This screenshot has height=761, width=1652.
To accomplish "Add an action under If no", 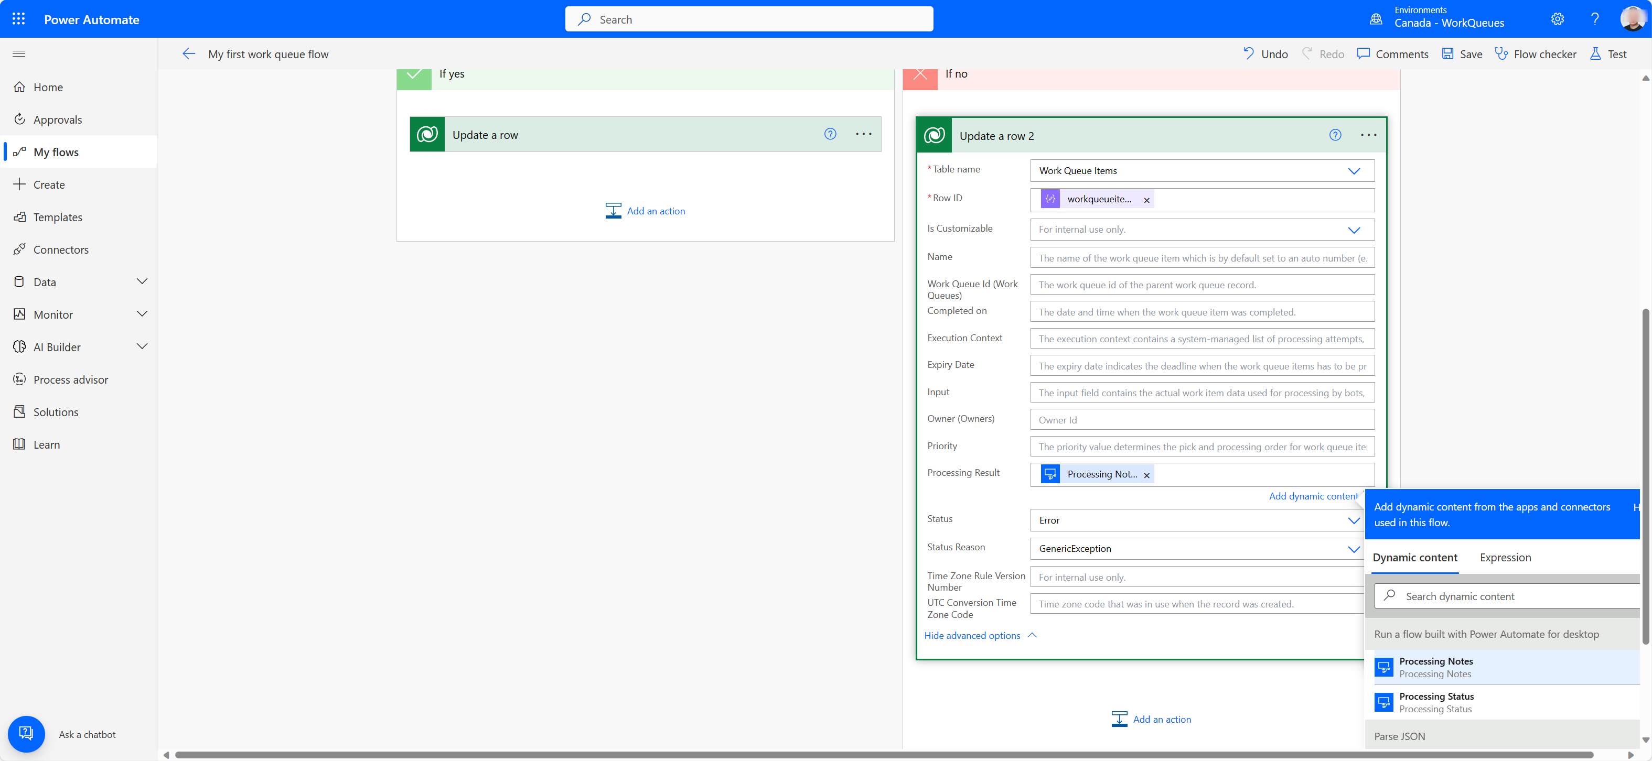I will [1151, 719].
